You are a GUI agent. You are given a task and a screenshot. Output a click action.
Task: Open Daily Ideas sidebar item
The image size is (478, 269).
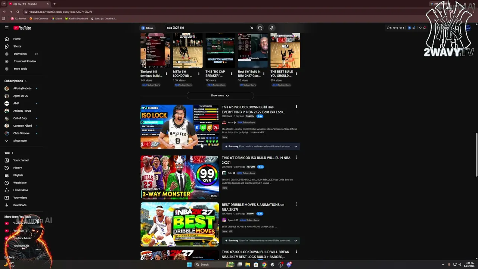pyautogui.click(x=20, y=54)
